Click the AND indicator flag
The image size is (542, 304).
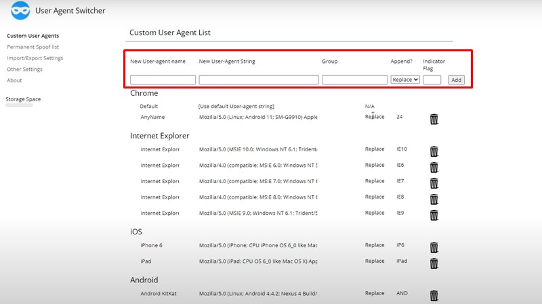402,293
